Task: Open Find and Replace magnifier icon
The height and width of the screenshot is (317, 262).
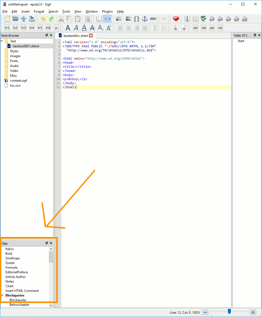Action: tap(88, 19)
